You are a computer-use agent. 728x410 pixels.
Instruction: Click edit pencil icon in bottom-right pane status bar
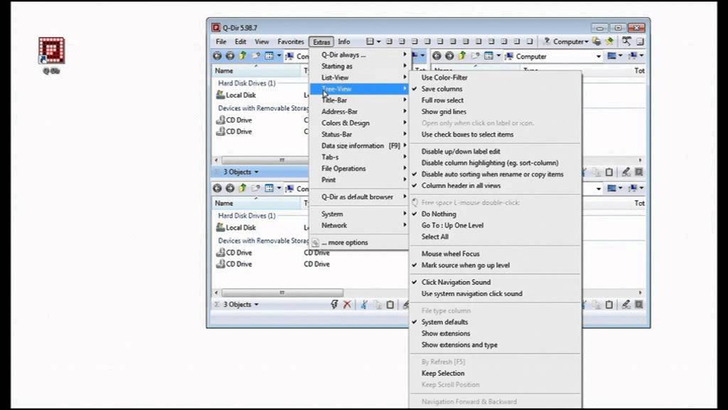(x=626, y=305)
